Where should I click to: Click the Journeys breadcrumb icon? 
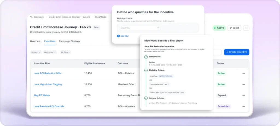tap(31, 17)
